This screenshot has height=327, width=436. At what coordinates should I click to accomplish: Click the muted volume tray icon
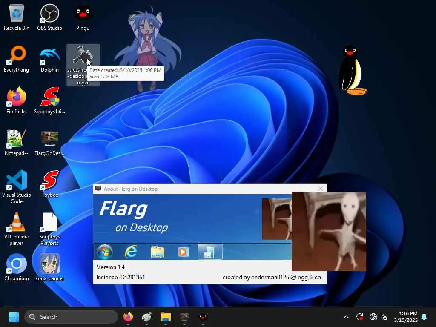(x=384, y=317)
